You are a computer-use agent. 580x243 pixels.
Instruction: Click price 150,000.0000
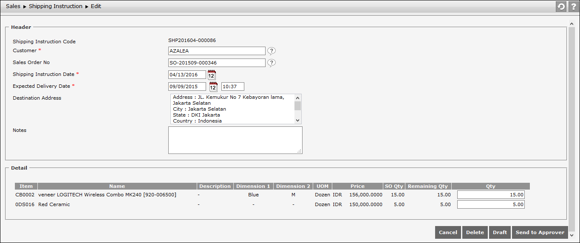366,204
